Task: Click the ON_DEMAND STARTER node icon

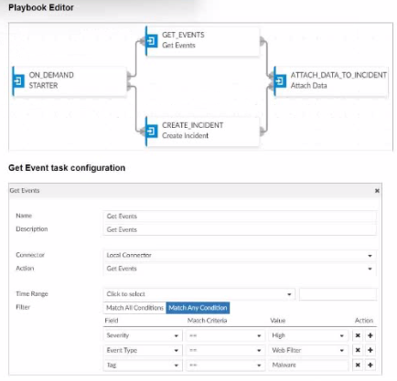Action: click(x=19, y=81)
